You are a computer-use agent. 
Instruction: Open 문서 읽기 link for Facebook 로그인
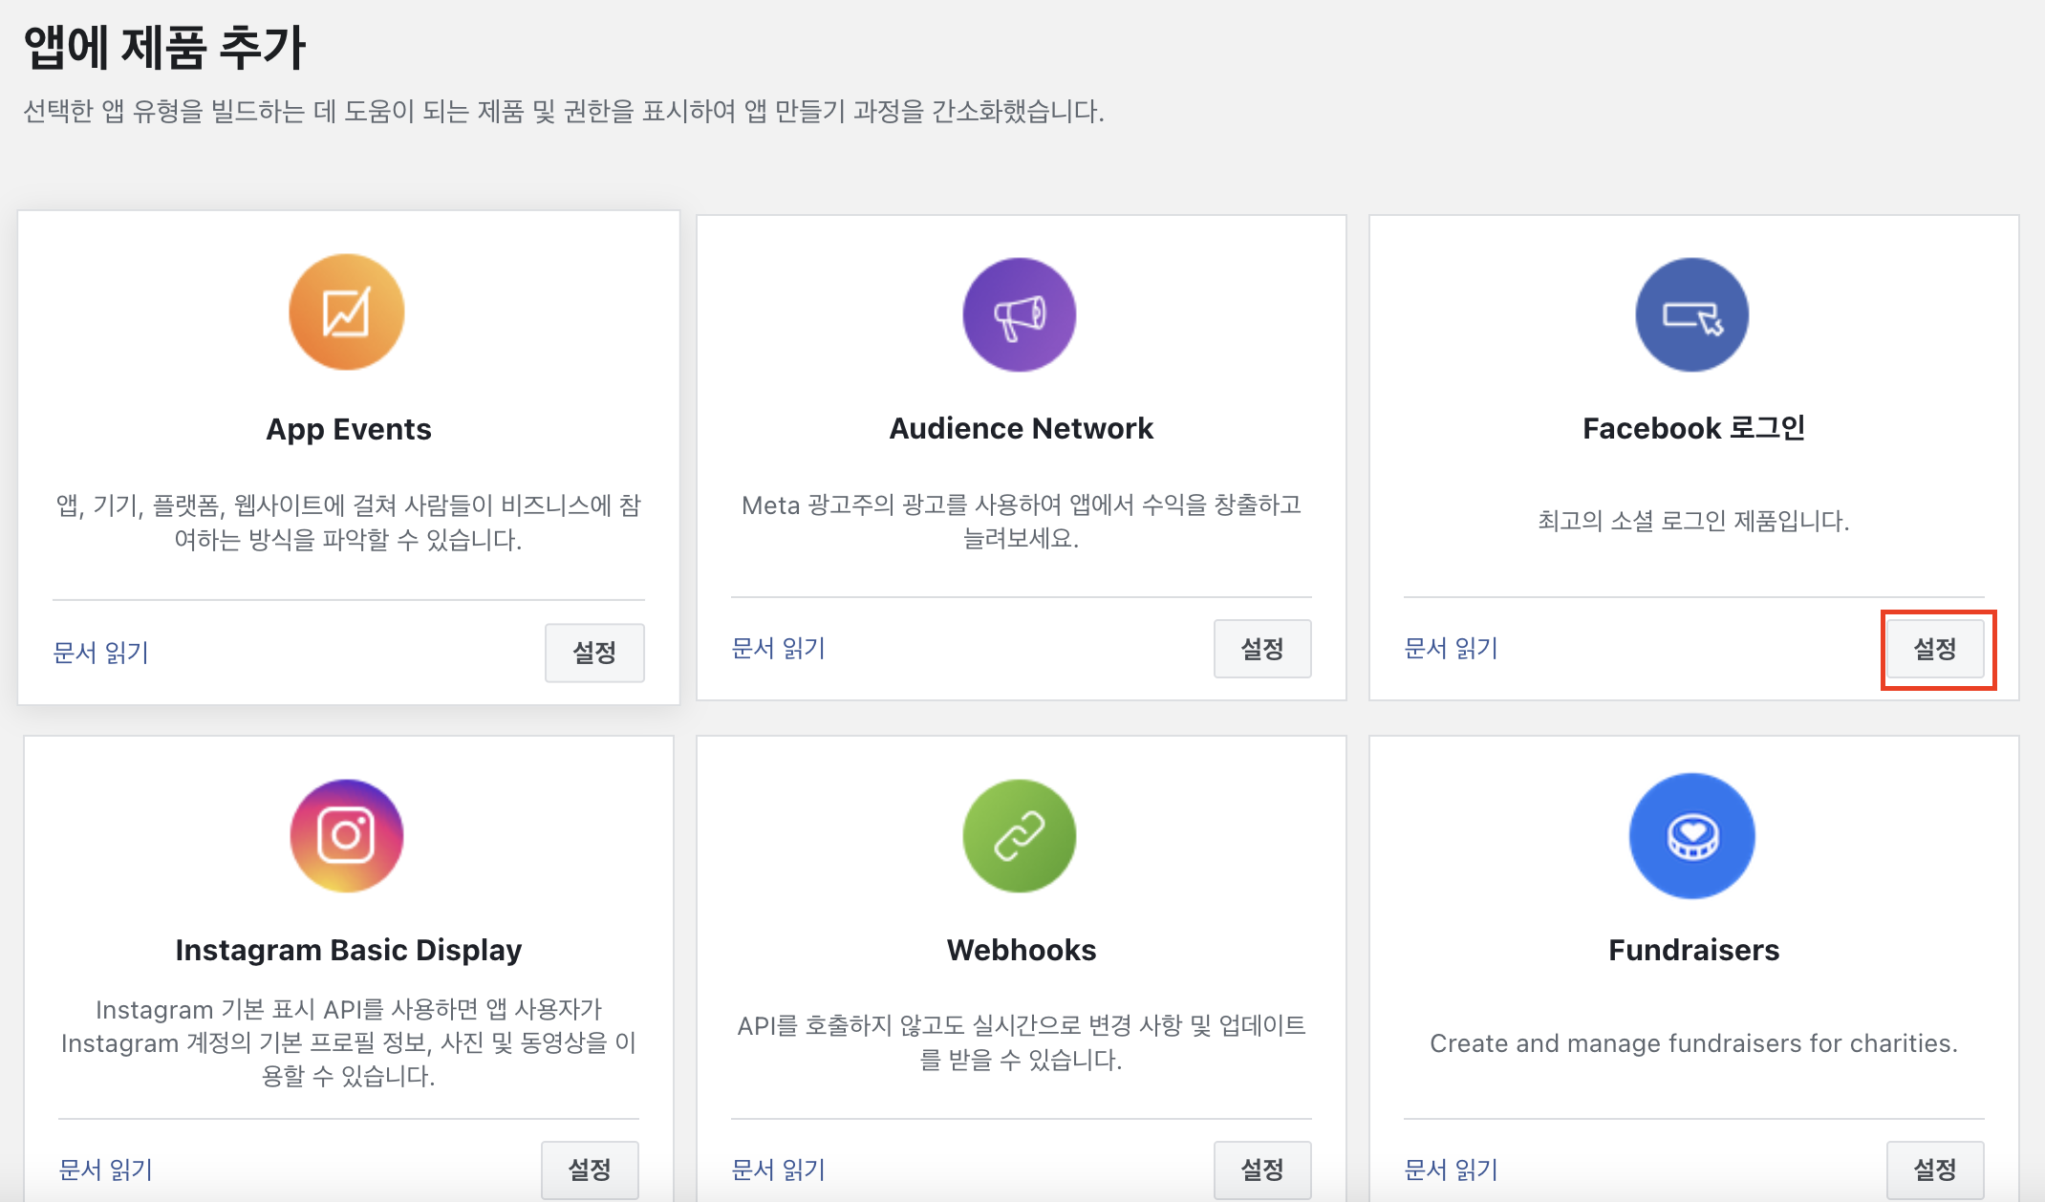(1451, 649)
